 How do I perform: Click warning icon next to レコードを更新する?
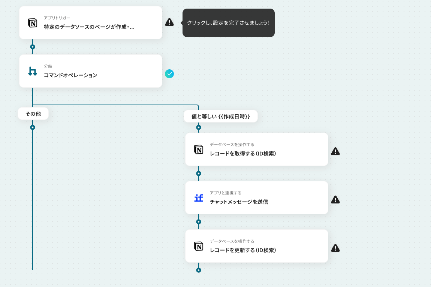[x=335, y=248]
